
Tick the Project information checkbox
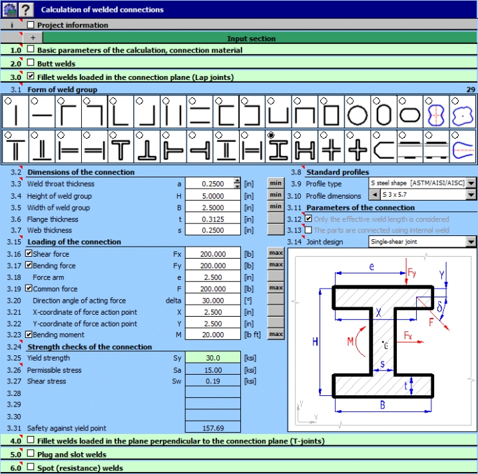31,25
